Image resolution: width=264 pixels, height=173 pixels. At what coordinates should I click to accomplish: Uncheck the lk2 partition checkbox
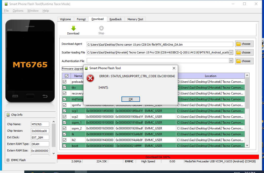[64, 140]
